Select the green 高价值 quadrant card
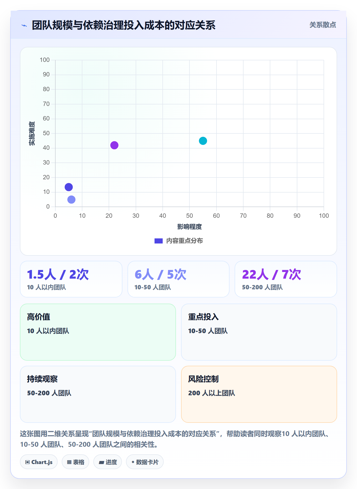Viewport: 357px width, 489px height. pos(98,332)
